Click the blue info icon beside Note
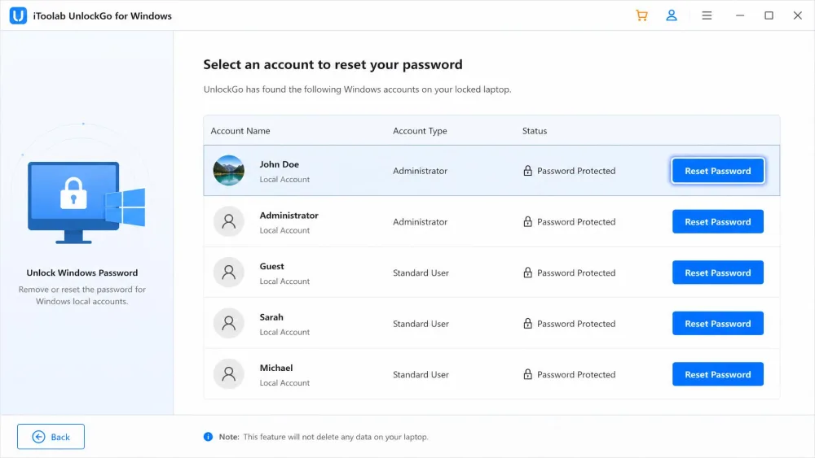This screenshot has width=815, height=458. click(x=208, y=437)
